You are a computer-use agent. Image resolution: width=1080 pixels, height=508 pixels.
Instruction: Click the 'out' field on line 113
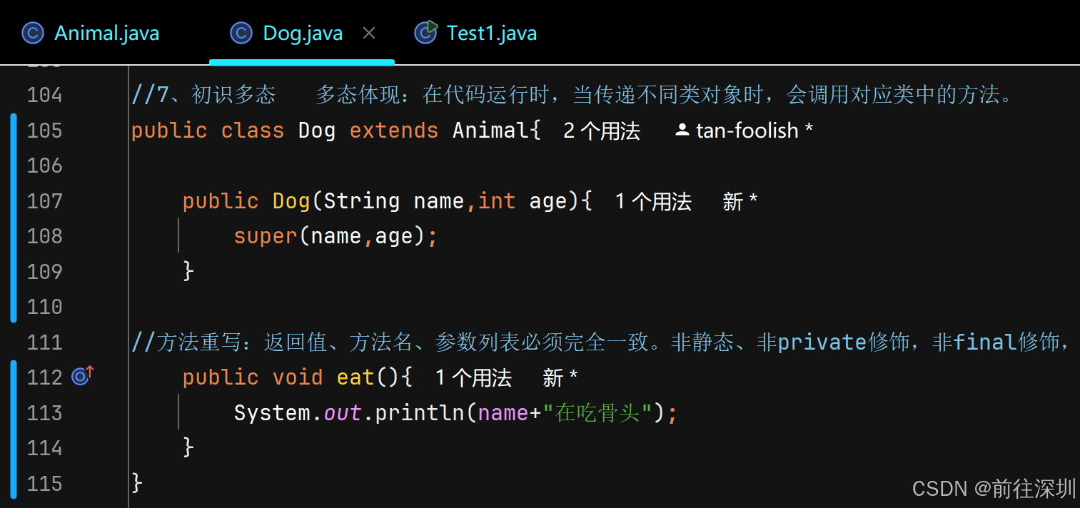pyautogui.click(x=343, y=412)
